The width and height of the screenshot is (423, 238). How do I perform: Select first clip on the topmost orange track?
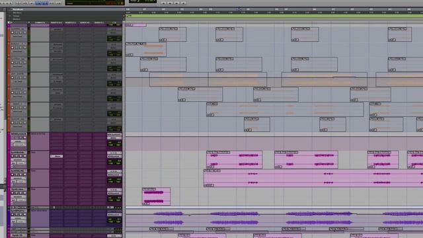coord(173,34)
